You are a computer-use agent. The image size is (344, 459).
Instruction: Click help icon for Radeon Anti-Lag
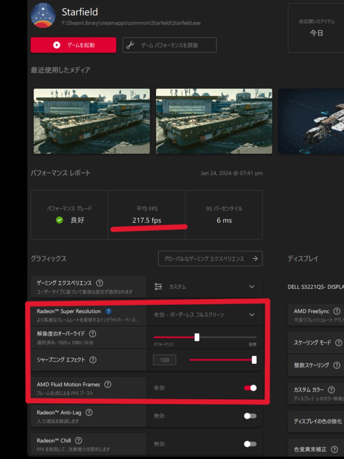pos(89,413)
